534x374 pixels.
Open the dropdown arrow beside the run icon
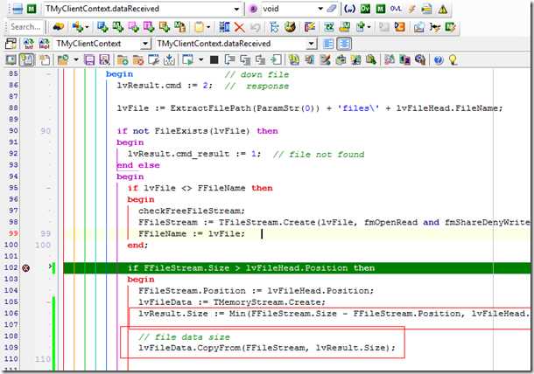pos(201,60)
